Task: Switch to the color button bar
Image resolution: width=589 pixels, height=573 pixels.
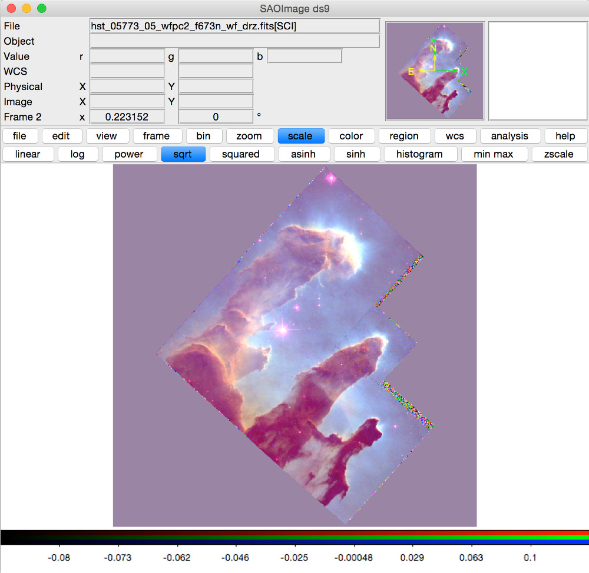Action: tap(351, 136)
